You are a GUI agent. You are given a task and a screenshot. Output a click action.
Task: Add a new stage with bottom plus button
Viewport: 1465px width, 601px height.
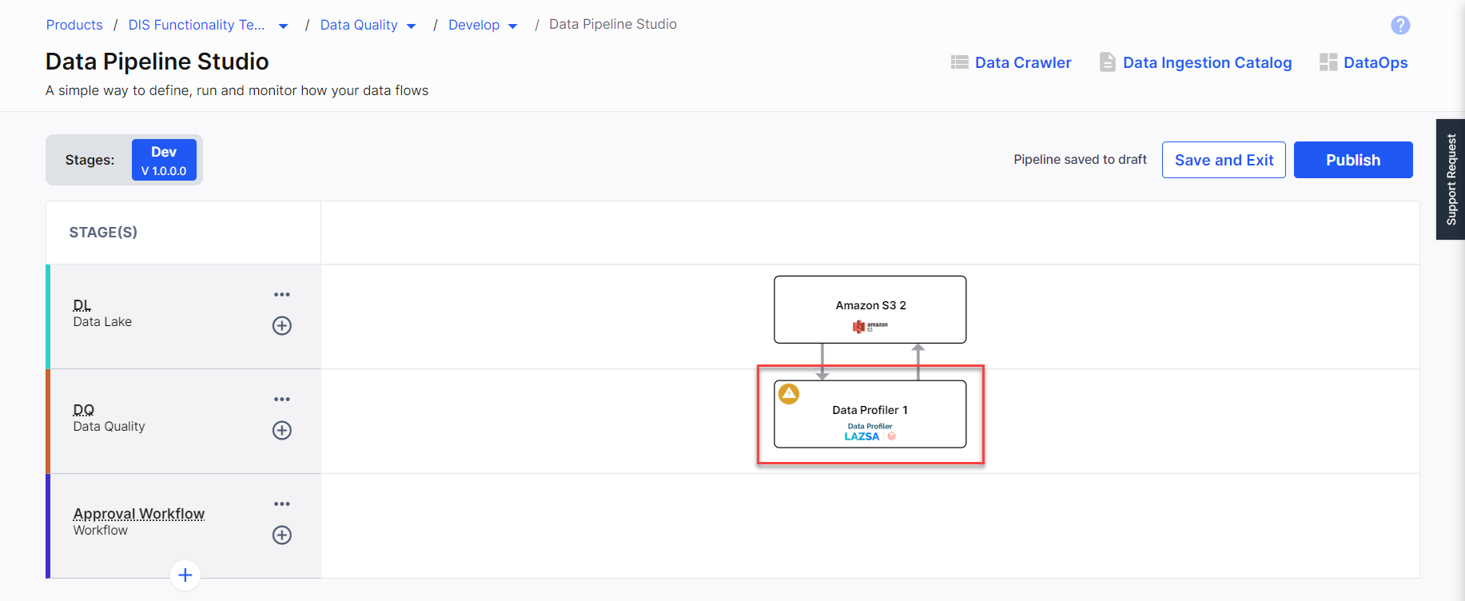coord(185,575)
